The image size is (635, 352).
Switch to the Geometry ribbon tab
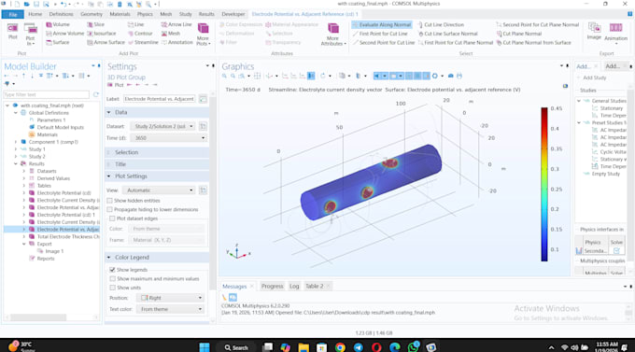click(x=92, y=14)
